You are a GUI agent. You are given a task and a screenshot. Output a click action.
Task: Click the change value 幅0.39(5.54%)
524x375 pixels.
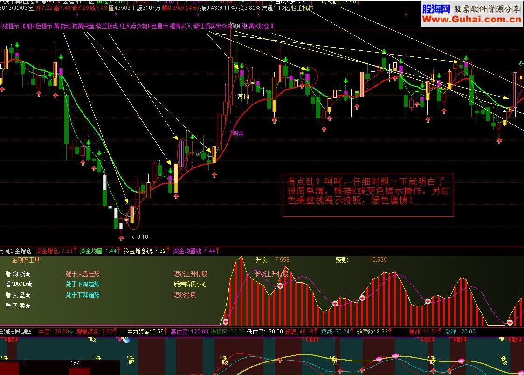[x=180, y=7]
